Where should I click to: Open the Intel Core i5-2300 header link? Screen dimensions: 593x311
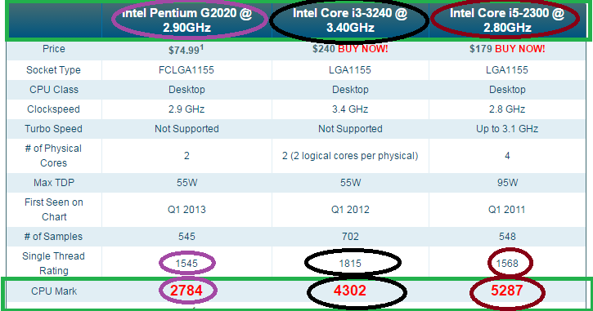(x=507, y=20)
